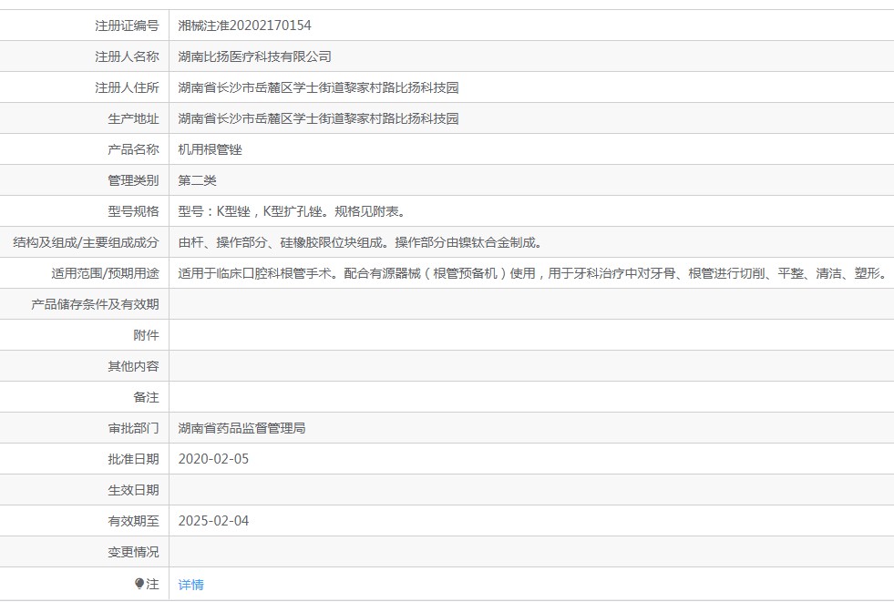Click the 产品名称 label
Screen dimensions: 894x602
133,149
